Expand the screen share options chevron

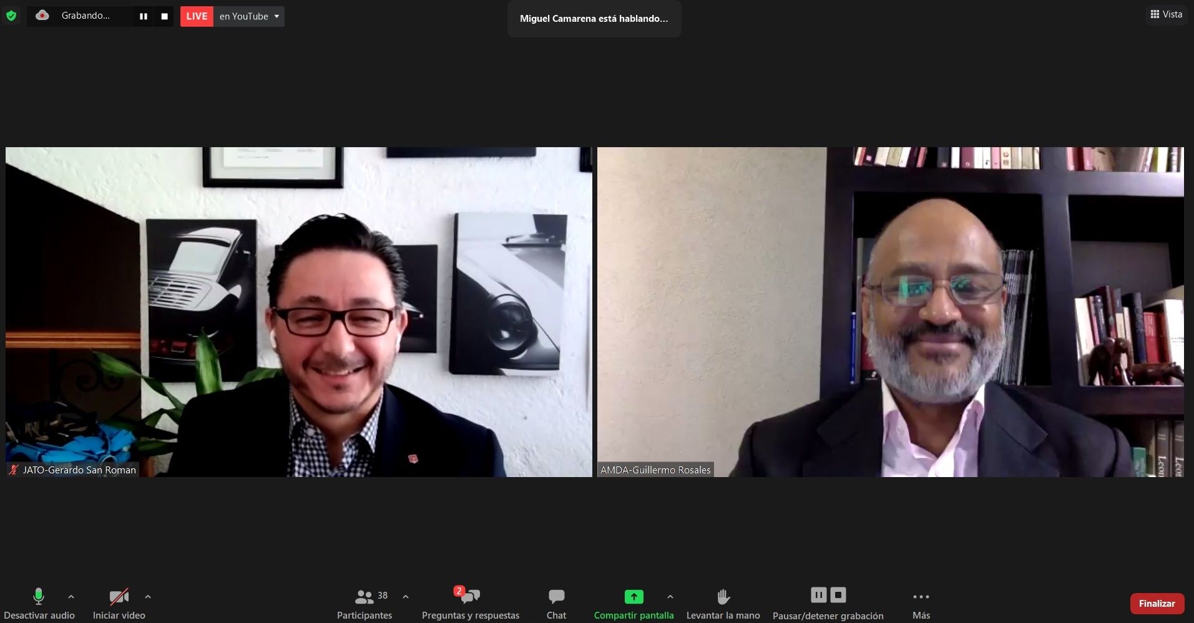(x=670, y=597)
